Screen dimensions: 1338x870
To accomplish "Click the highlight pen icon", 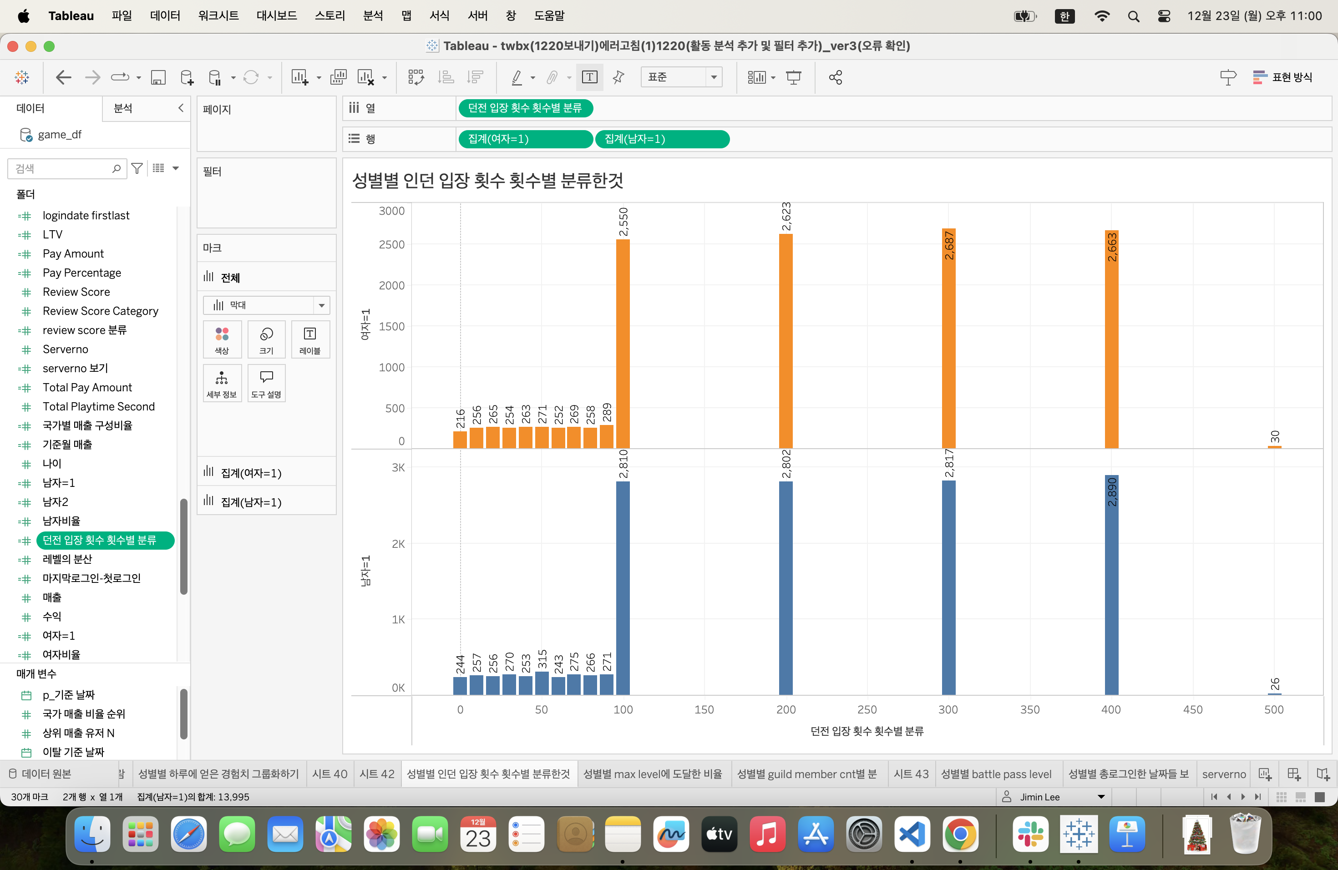I will click(517, 77).
